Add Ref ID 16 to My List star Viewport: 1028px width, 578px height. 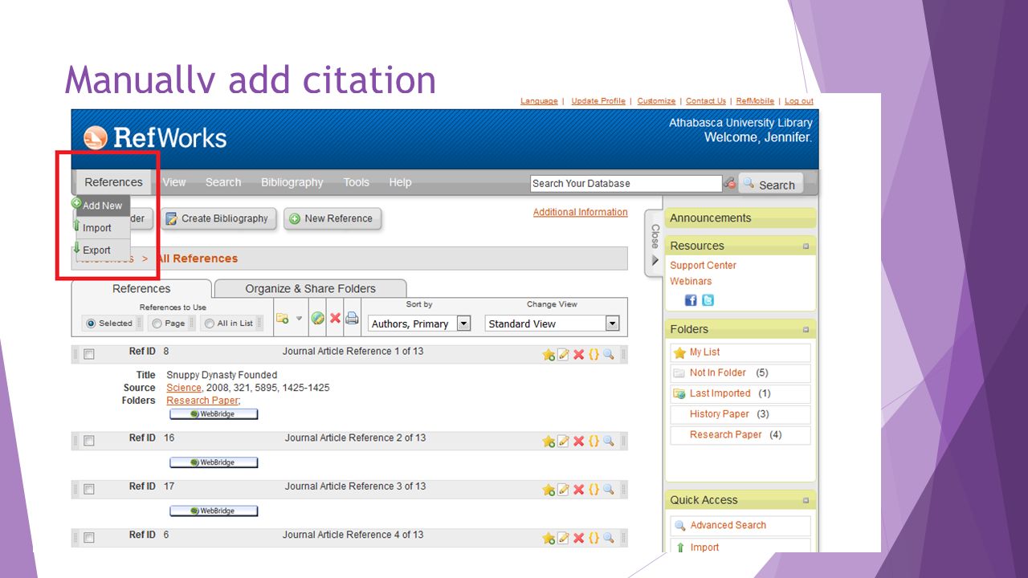point(549,441)
